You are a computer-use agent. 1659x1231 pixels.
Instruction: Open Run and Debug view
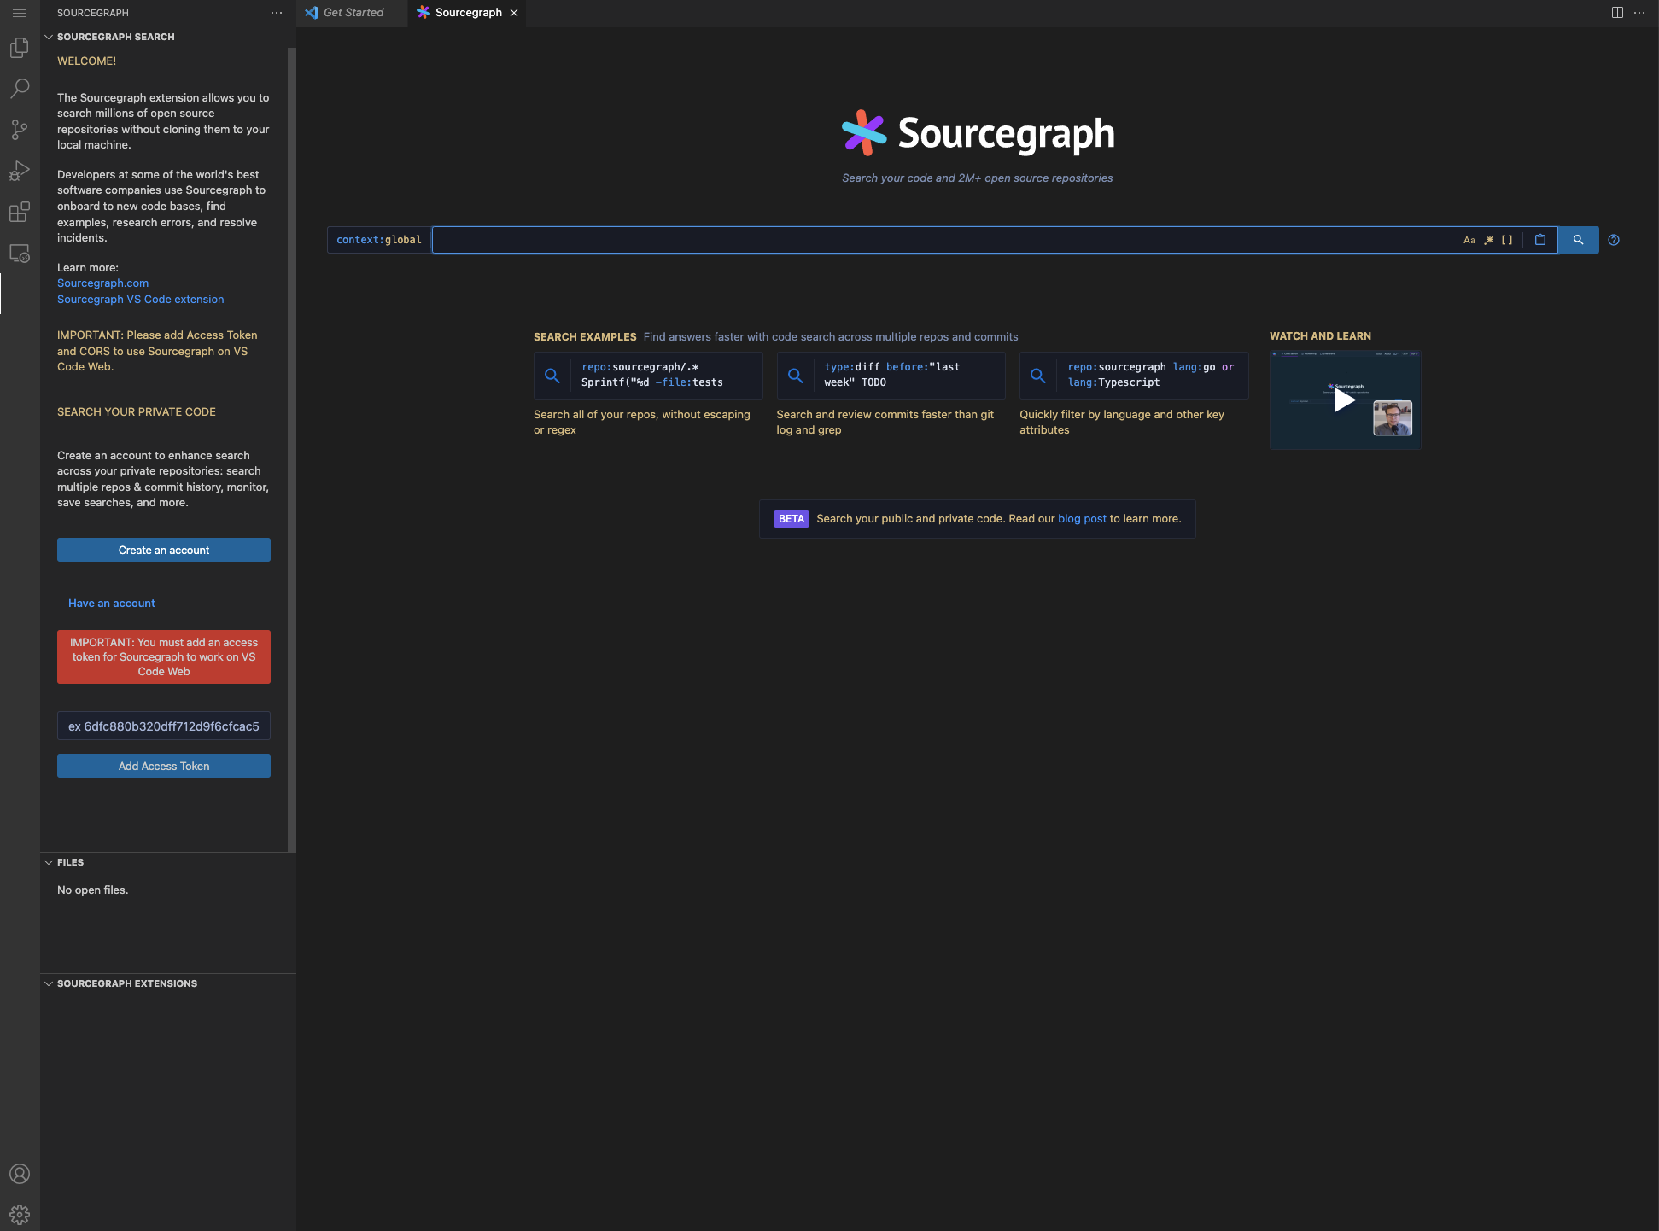click(x=20, y=171)
